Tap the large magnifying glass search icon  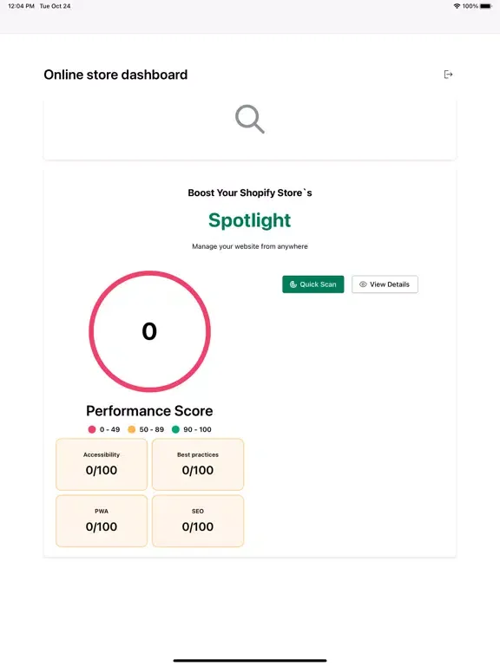[x=250, y=119]
